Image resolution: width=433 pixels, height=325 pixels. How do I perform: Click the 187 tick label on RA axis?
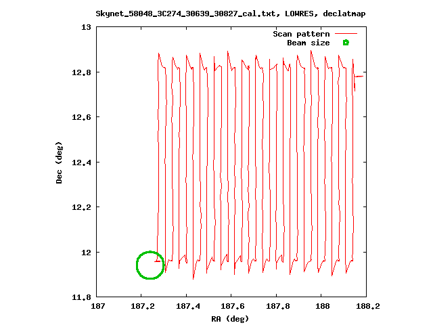97,306
